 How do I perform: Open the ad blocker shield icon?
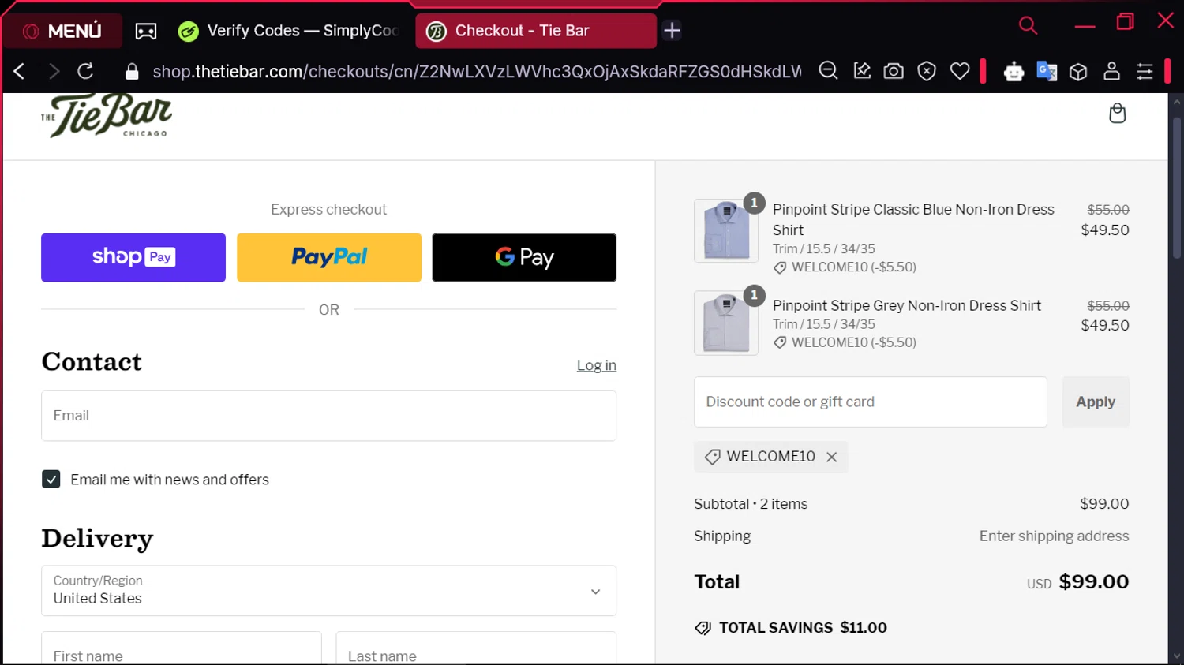[927, 72]
